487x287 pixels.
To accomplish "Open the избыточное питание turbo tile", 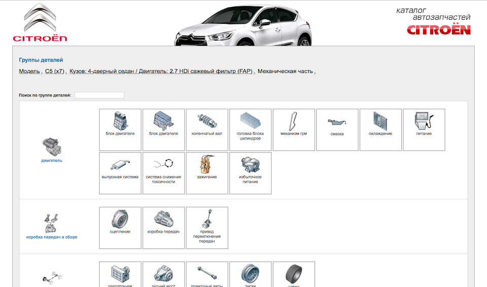I will tap(250, 173).
